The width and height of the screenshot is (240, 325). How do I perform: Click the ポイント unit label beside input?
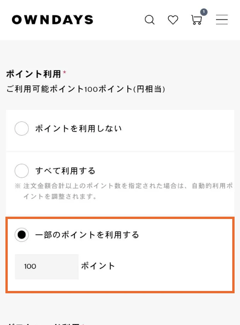click(98, 266)
